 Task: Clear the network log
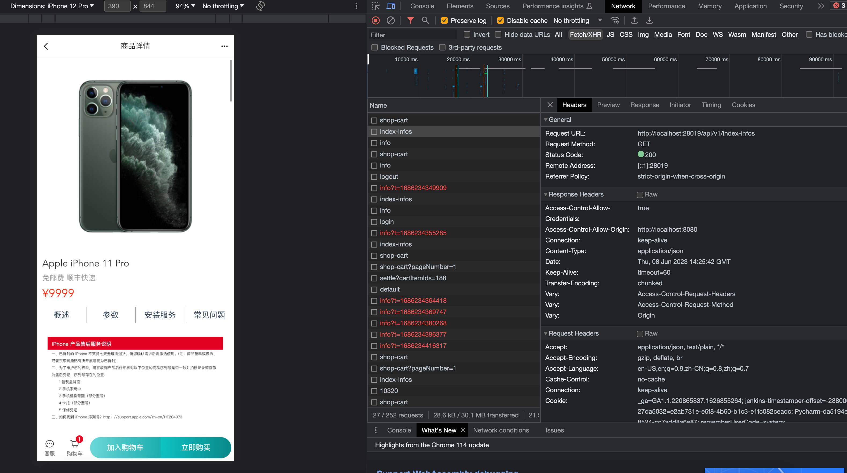390,20
